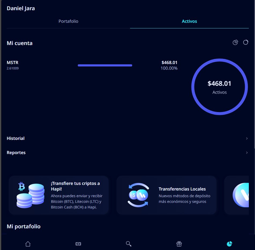Expand Reportes using its chevron arrow
This screenshot has width=255, height=250.
click(247, 153)
